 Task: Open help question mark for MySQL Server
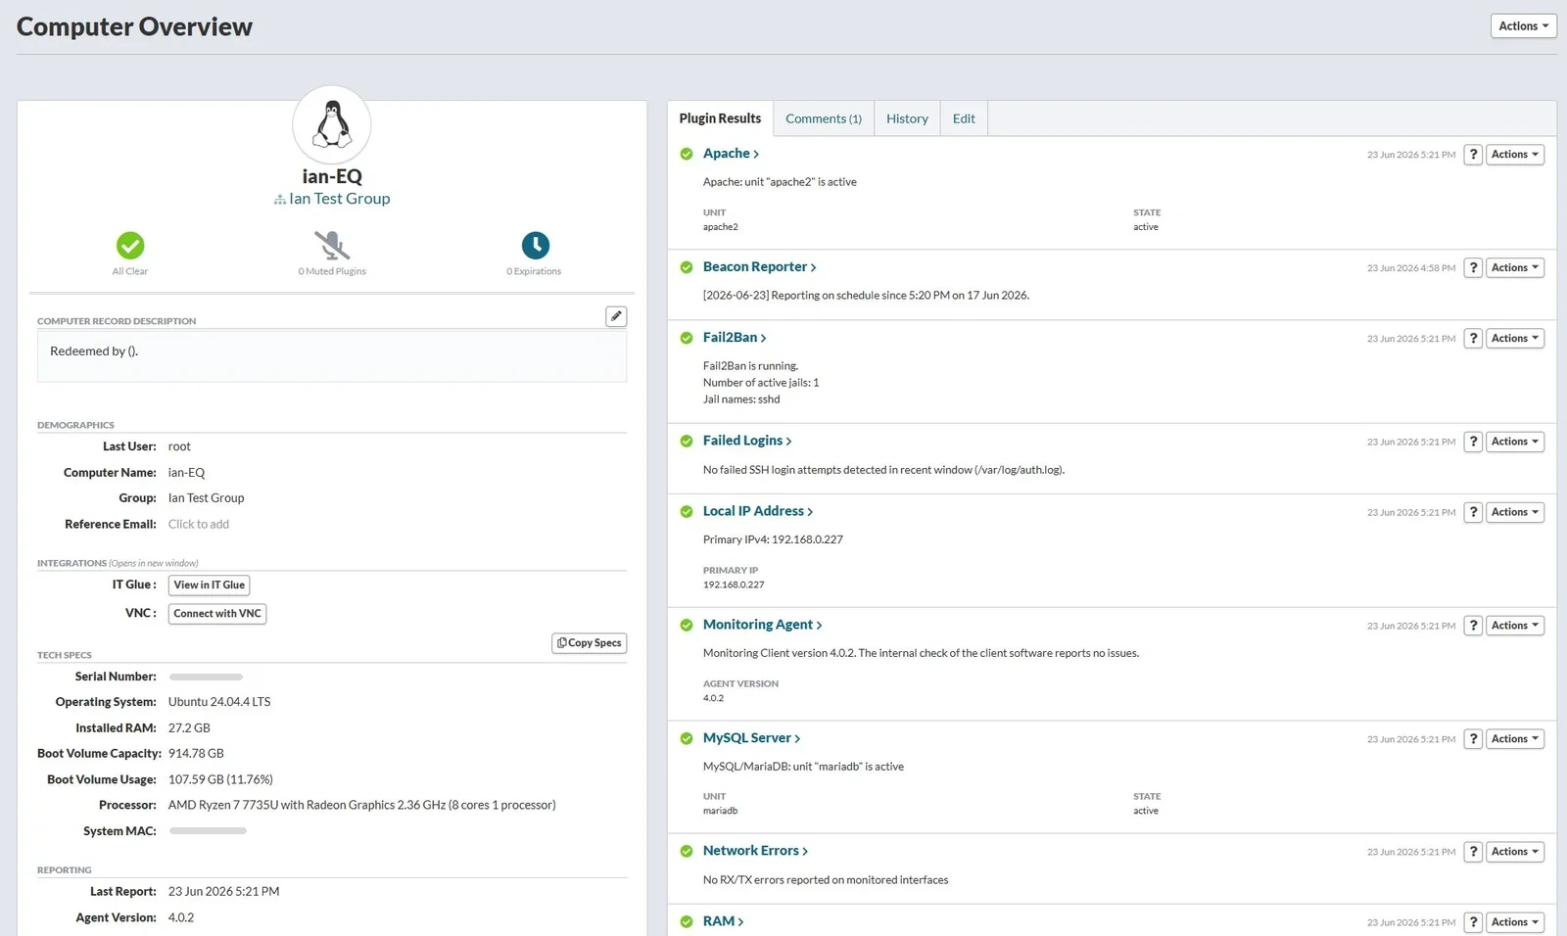pos(1473,739)
